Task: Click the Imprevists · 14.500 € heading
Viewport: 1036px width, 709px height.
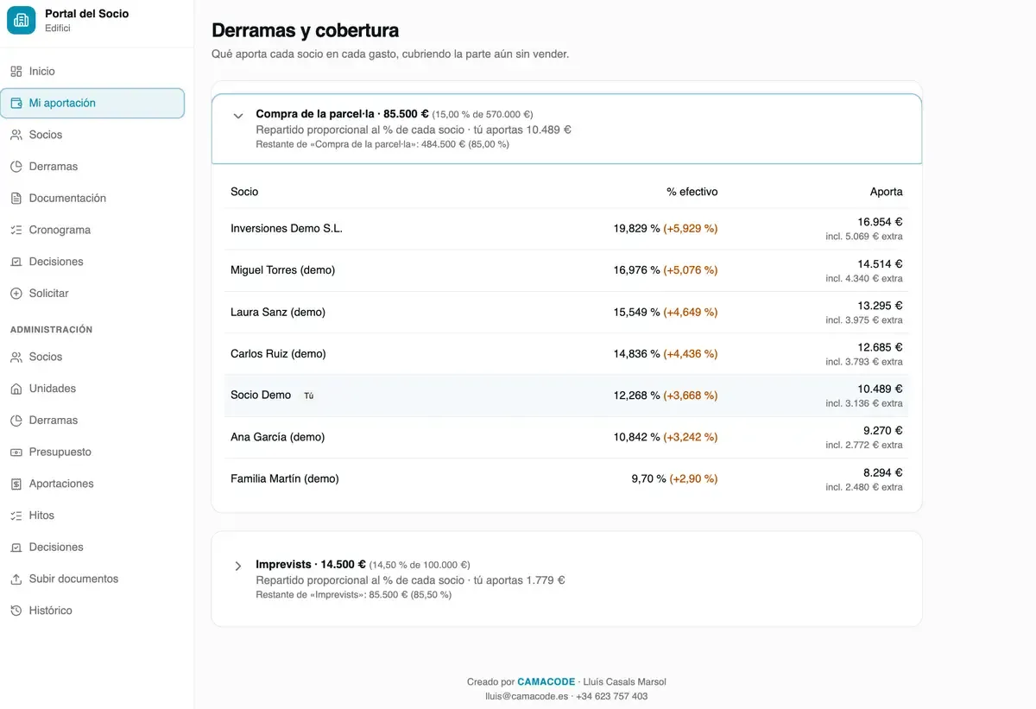Action: point(311,565)
